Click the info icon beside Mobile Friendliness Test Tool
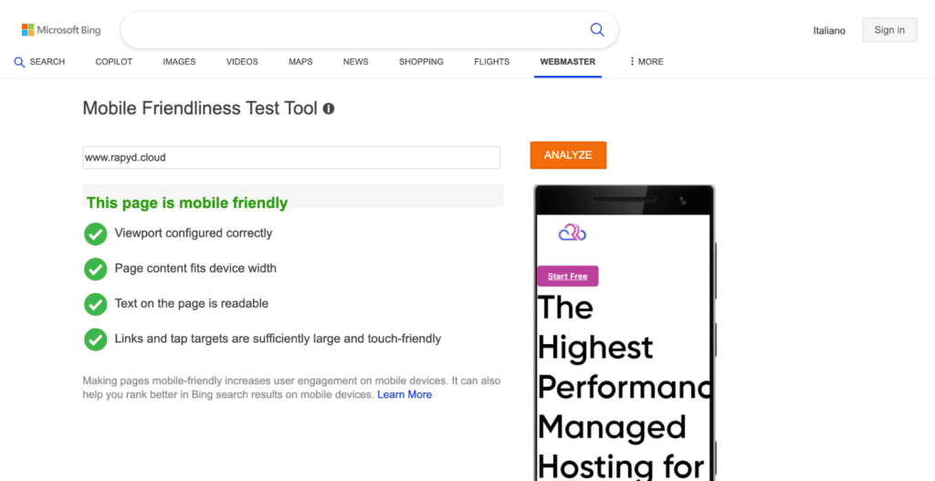 coord(329,109)
